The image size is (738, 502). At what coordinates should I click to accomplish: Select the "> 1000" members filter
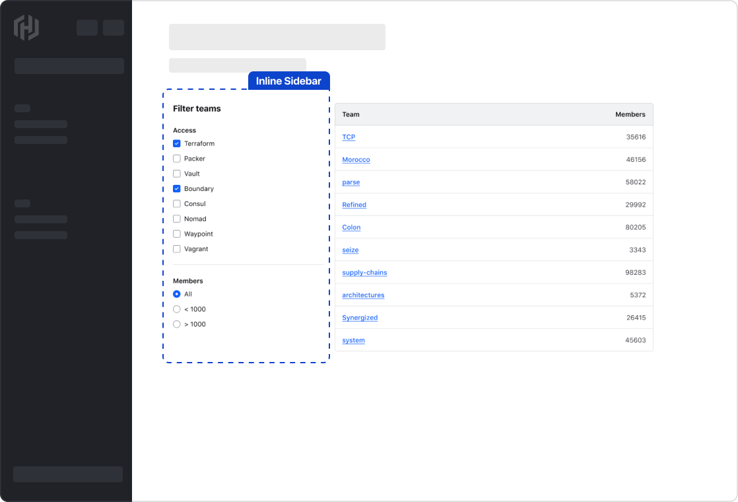coord(176,324)
